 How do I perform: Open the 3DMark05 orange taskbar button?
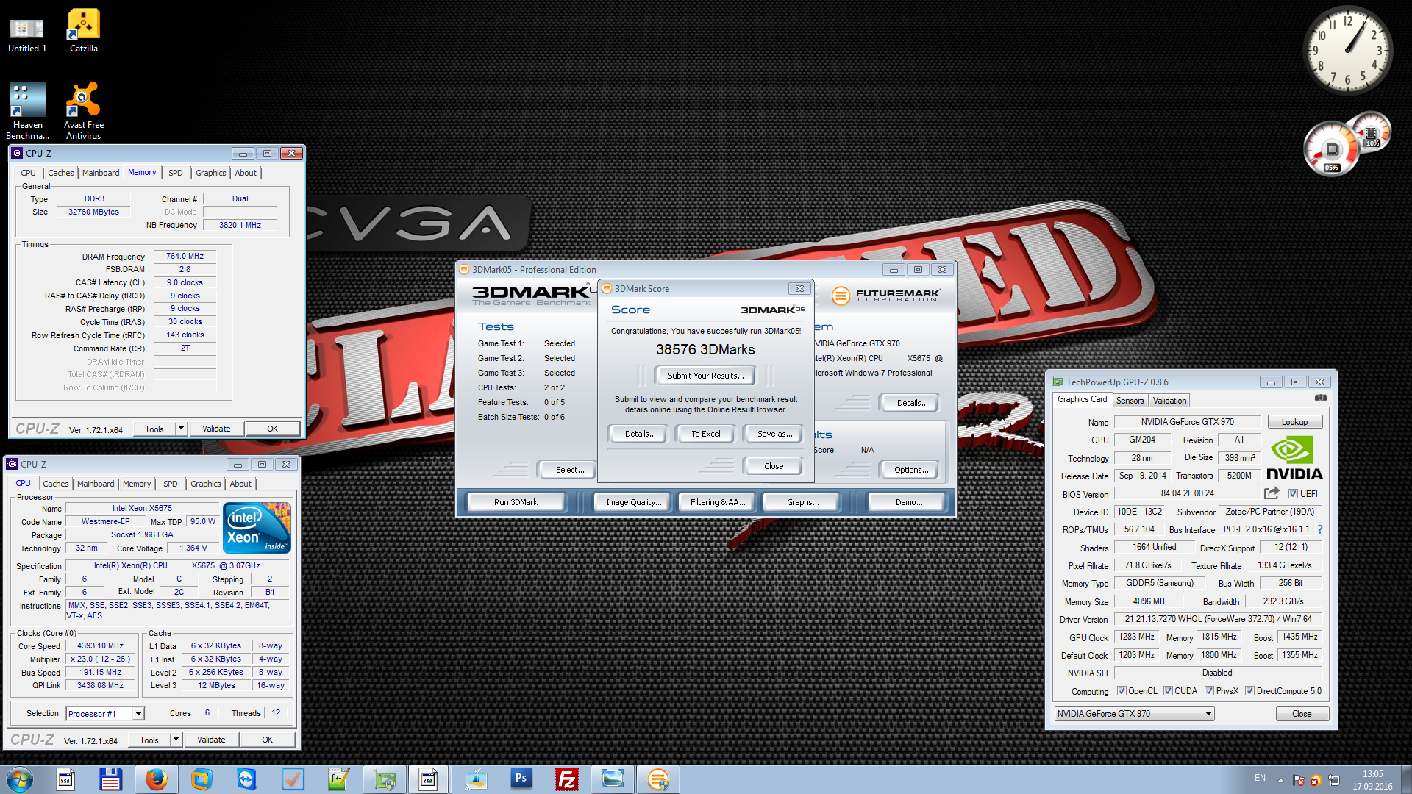click(658, 779)
